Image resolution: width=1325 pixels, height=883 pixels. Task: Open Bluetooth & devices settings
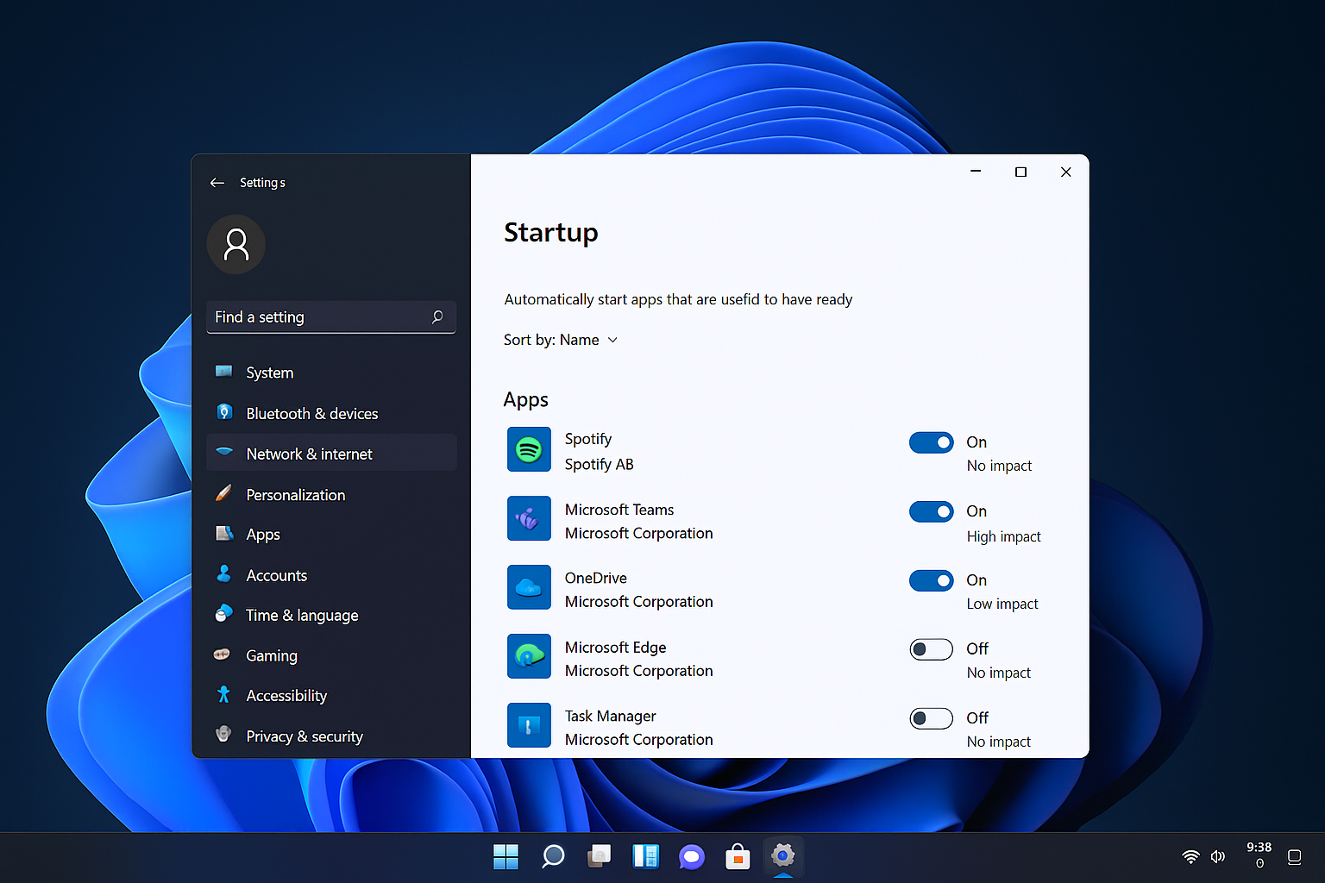(311, 414)
